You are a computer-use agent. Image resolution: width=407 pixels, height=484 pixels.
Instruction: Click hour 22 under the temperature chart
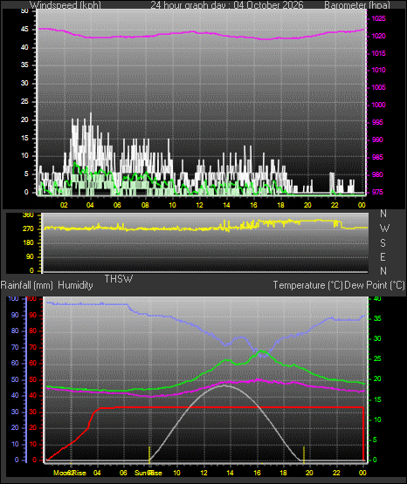336,473
